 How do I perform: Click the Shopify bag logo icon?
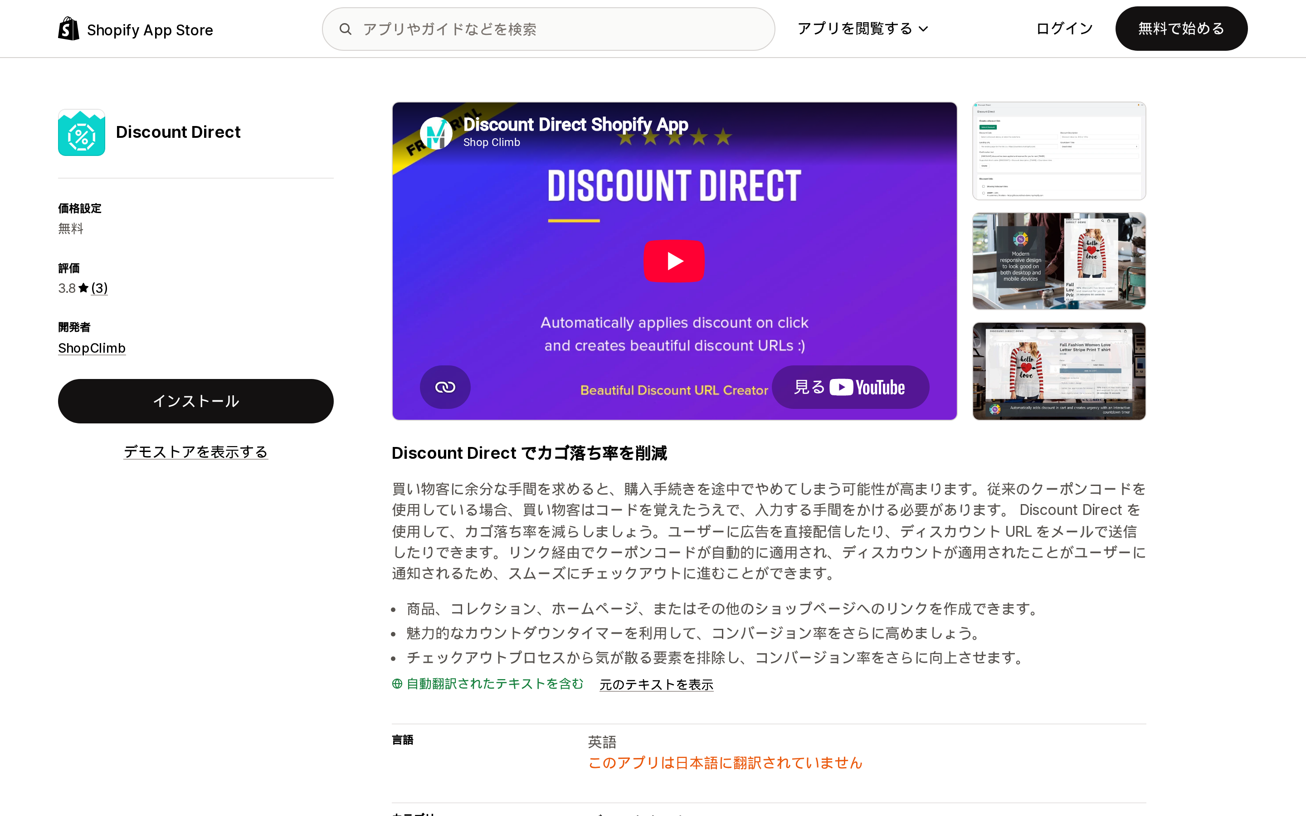pyautogui.click(x=68, y=29)
